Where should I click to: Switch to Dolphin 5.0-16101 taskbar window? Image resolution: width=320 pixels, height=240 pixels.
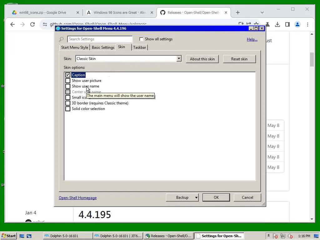click(68, 236)
